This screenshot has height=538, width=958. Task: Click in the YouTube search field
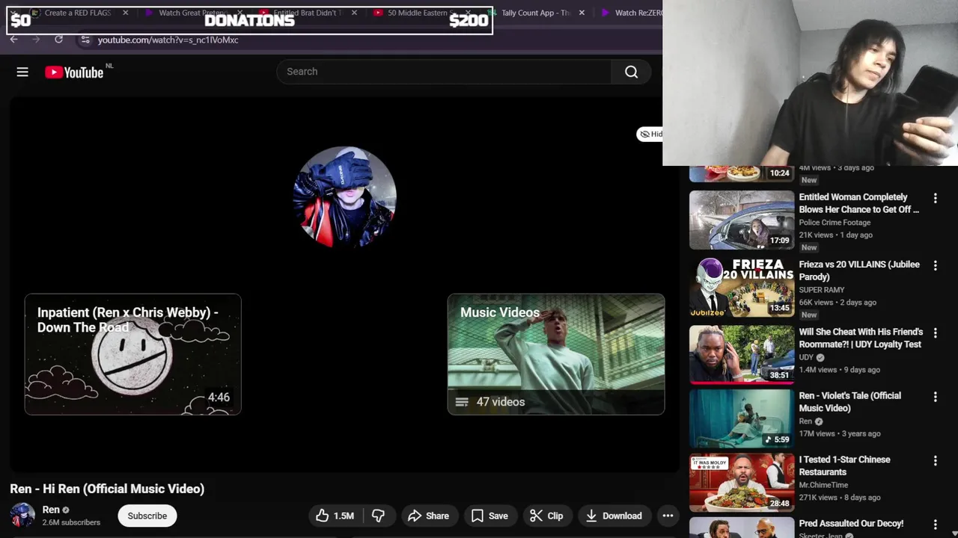(444, 72)
